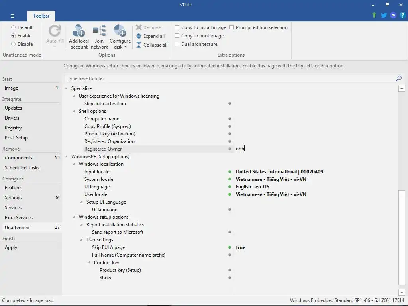
Task: Collapse the Product key tree node
Action: coord(89,263)
